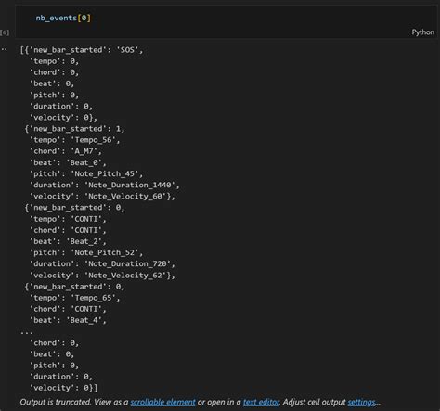Click the 'Note_Duration_1440' duration value
The width and height of the screenshot is (440, 411).
(x=130, y=185)
